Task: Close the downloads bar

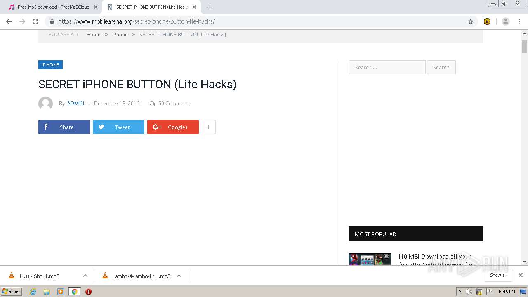Action: coord(521,275)
